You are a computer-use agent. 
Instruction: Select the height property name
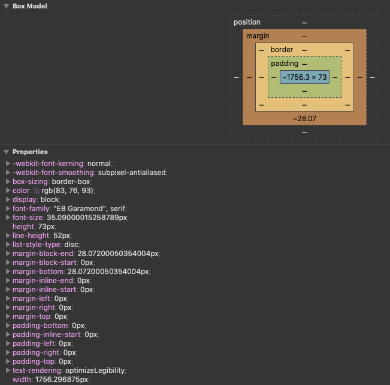pos(23,227)
